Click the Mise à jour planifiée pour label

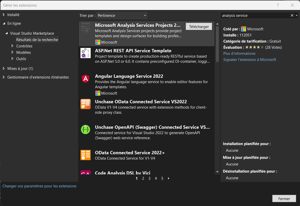point(247,158)
